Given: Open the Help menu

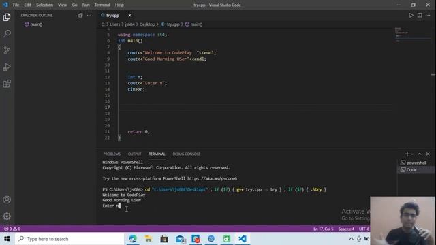Looking at the screenshot, I should [x=119, y=5].
